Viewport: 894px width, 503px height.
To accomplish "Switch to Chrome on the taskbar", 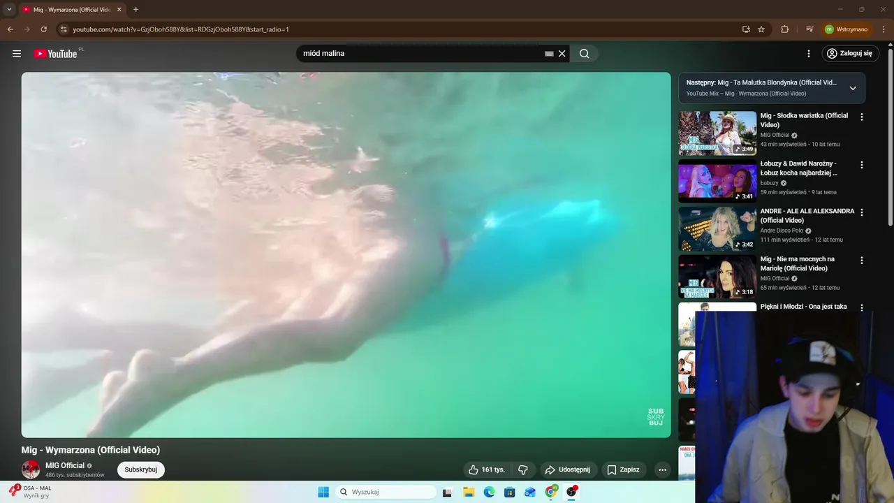I will [551, 492].
